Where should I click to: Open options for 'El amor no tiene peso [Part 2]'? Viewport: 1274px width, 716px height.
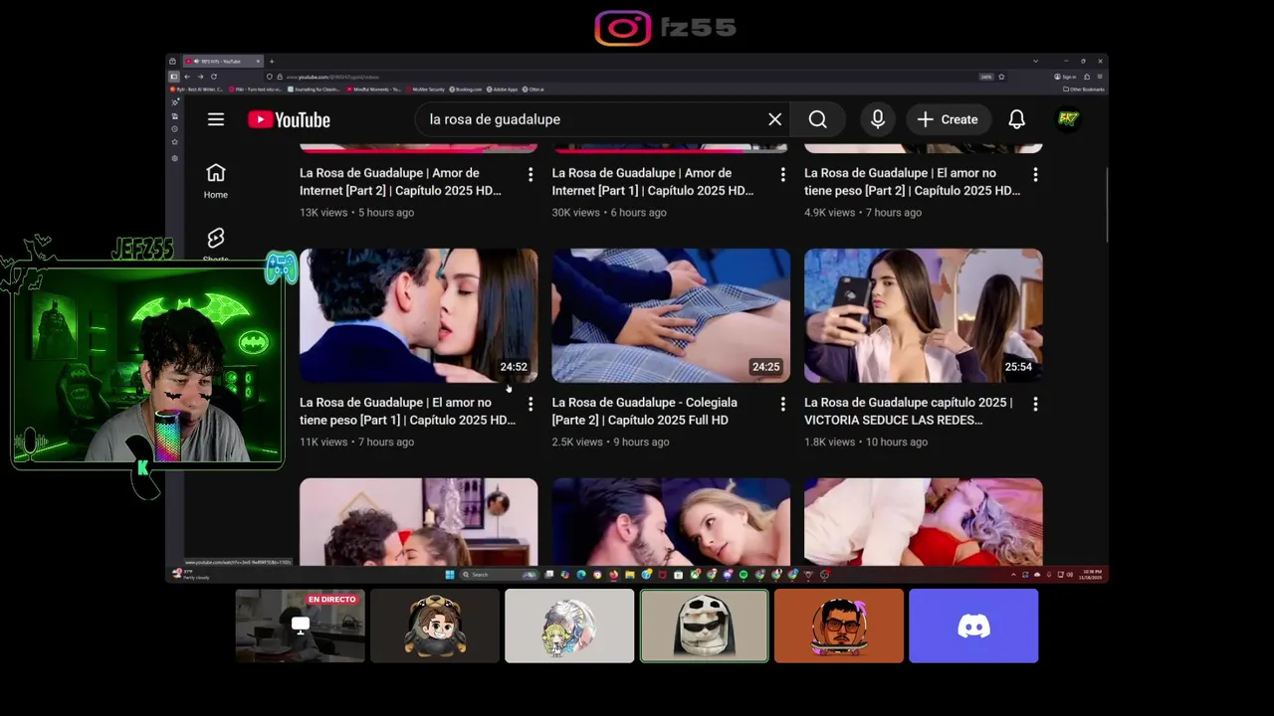point(1035,175)
